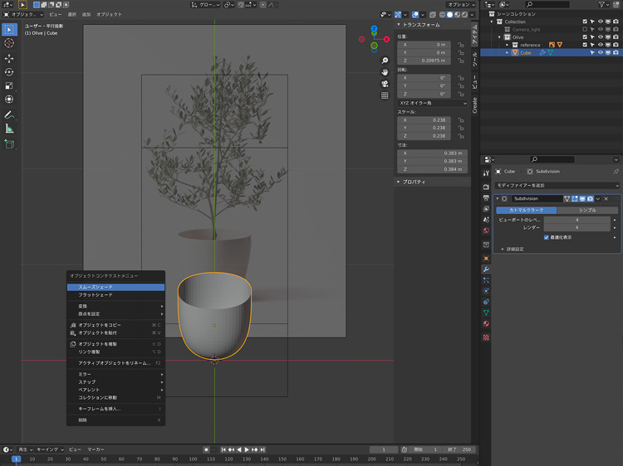The height and width of the screenshot is (466, 623).
Task: Select the Move tool in left toolbar
Action: point(9,59)
